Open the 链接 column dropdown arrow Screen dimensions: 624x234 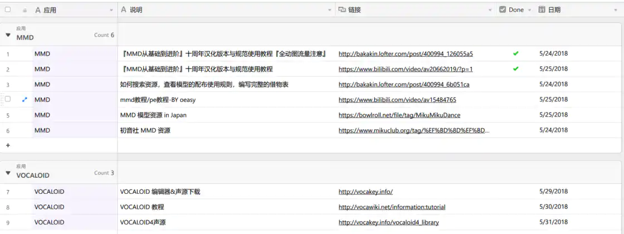(490, 11)
